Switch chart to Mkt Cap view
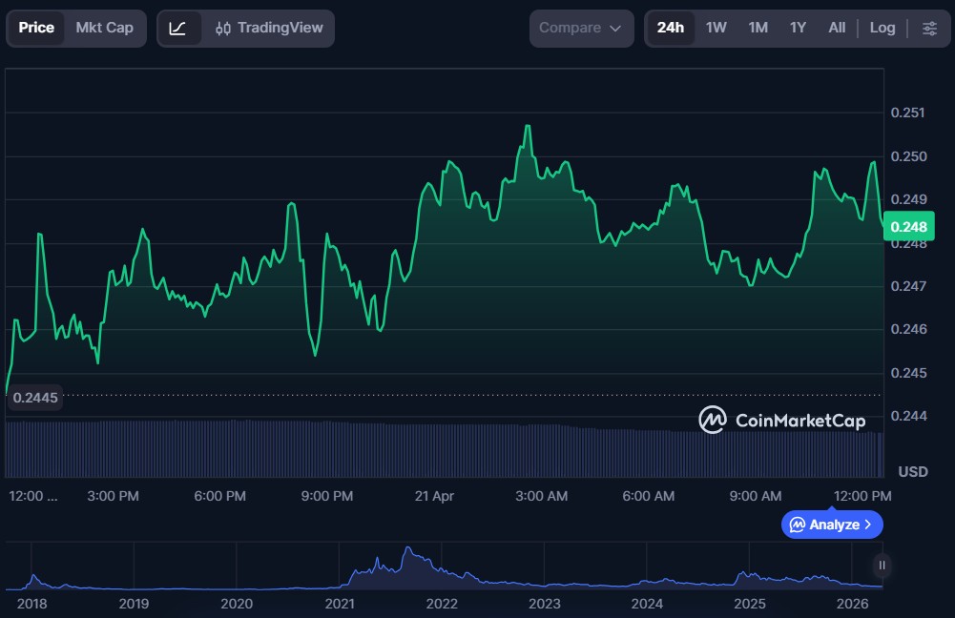 (x=105, y=28)
